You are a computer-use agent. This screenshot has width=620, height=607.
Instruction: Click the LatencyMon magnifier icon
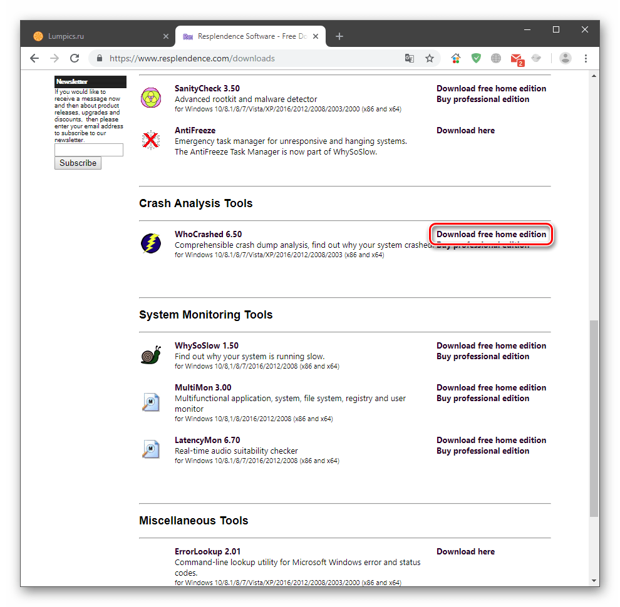[151, 449]
